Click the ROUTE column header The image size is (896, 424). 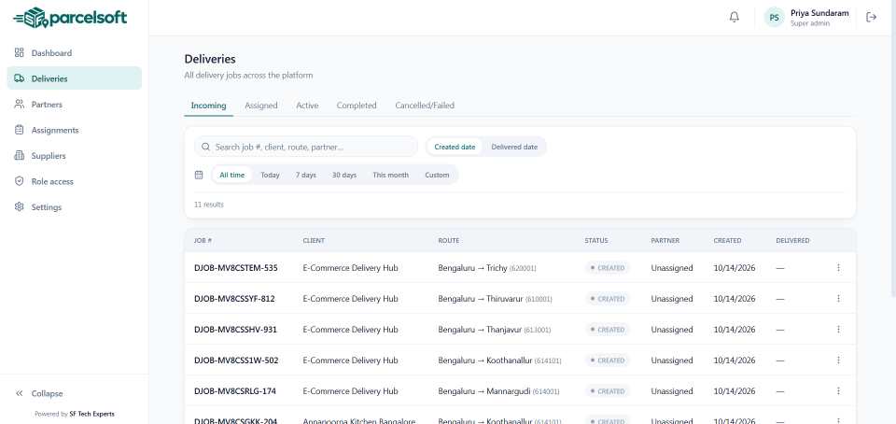(449, 241)
